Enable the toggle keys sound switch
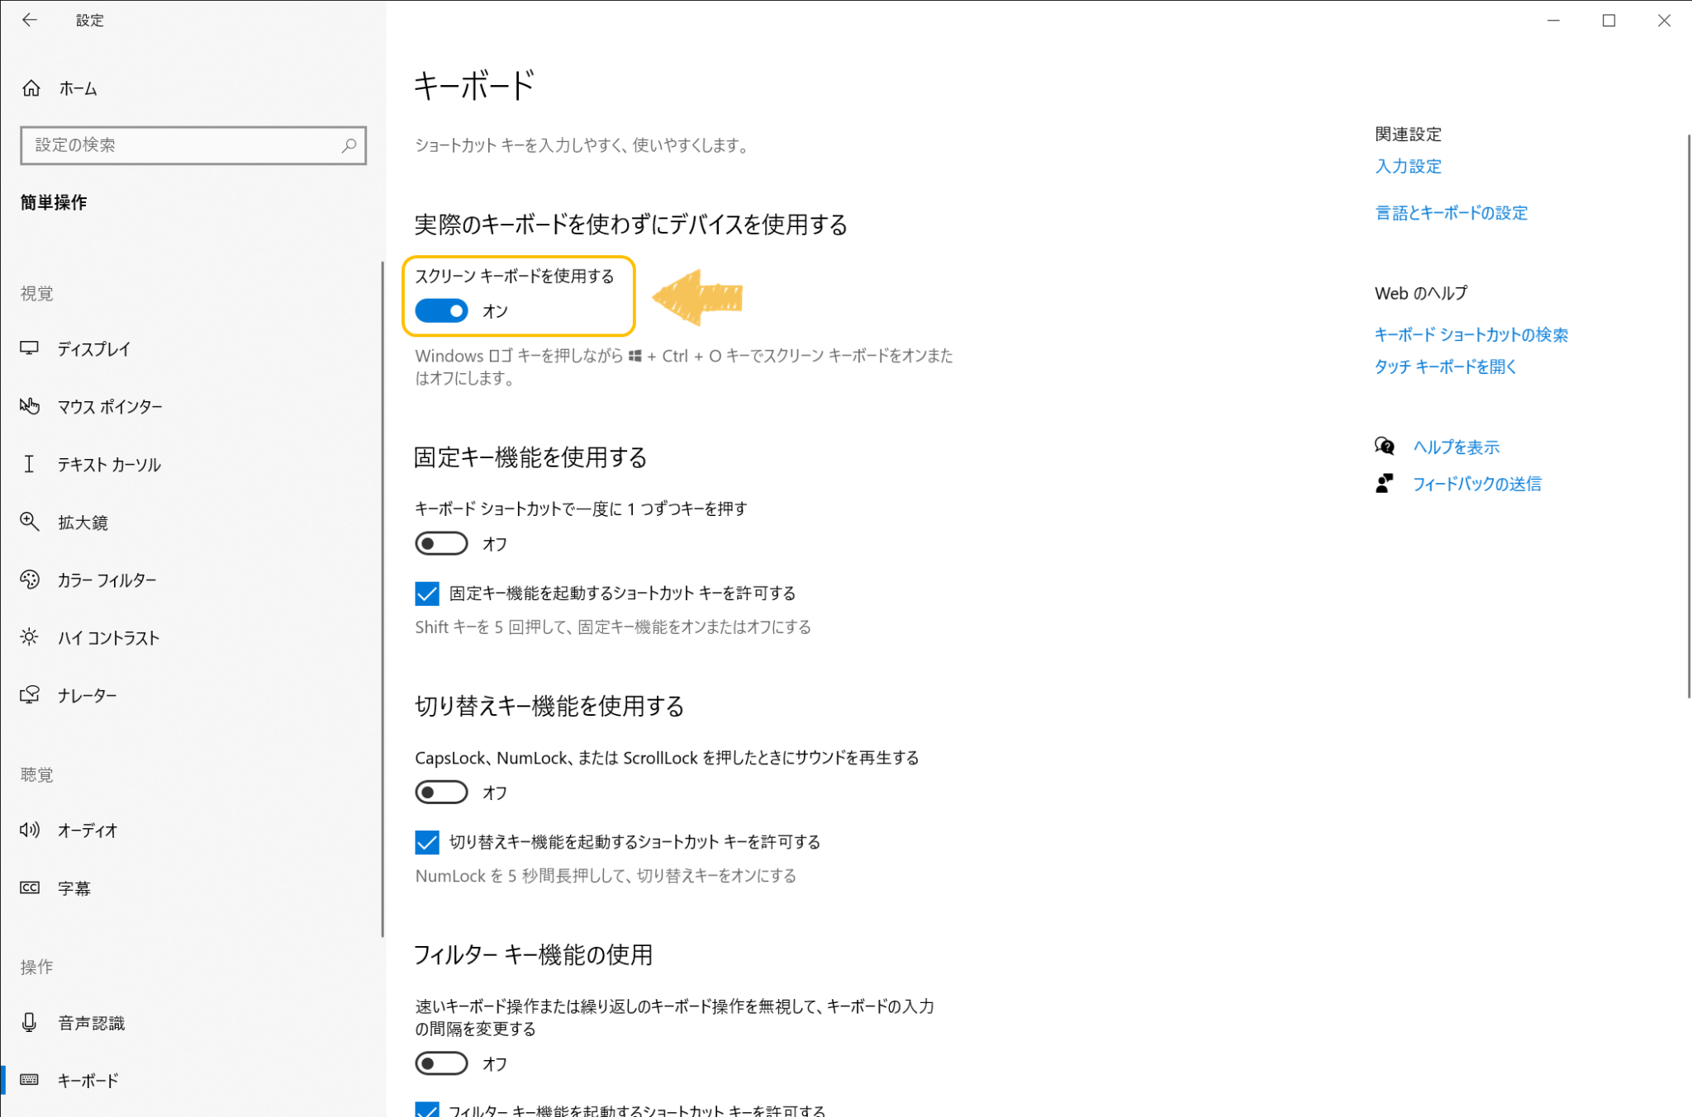 click(441, 793)
